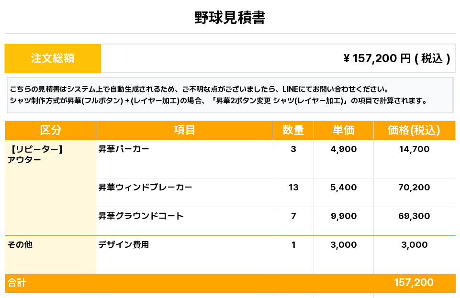This screenshot has height=298, width=460.
Task: Click the ¥157,200 円 total amount
Action: click(396, 58)
